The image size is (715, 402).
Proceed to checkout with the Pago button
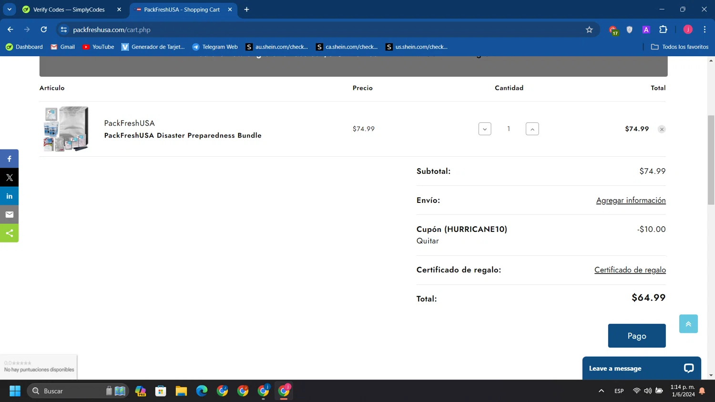click(x=637, y=336)
